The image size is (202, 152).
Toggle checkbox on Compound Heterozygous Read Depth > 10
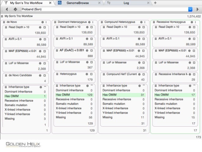(x=144, y=27)
